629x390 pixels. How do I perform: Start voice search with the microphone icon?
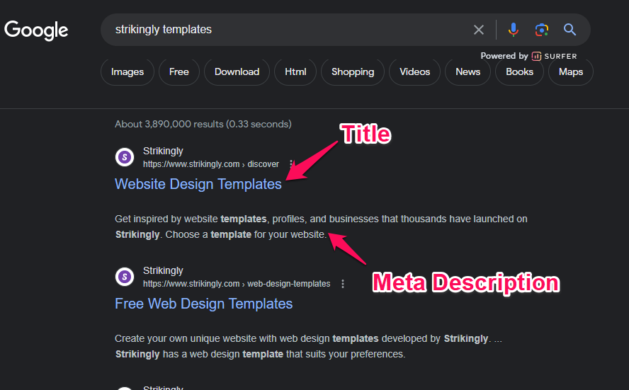[513, 30]
